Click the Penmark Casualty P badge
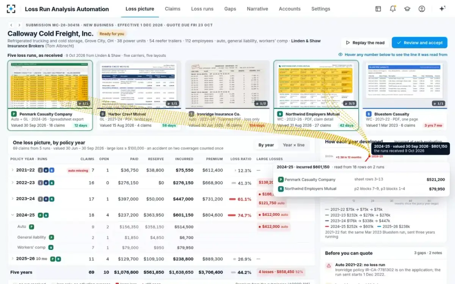 coord(14,114)
